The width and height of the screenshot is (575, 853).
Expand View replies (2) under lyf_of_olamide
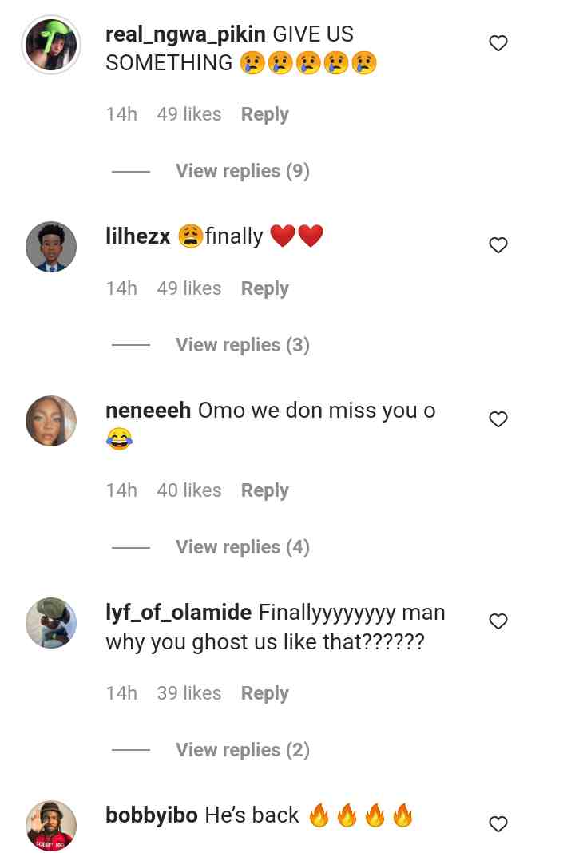242,750
